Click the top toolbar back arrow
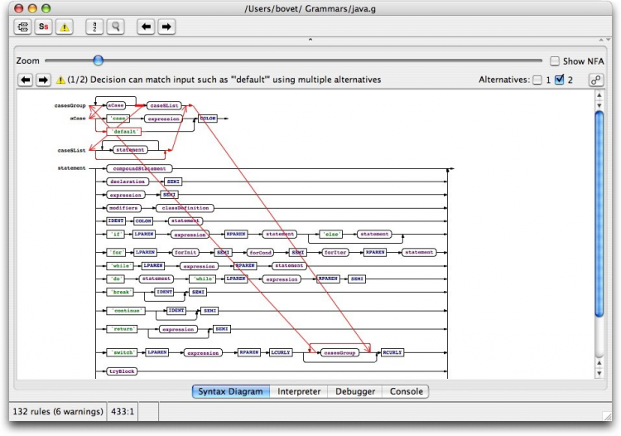The height and width of the screenshot is (436, 621). (x=146, y=27)
